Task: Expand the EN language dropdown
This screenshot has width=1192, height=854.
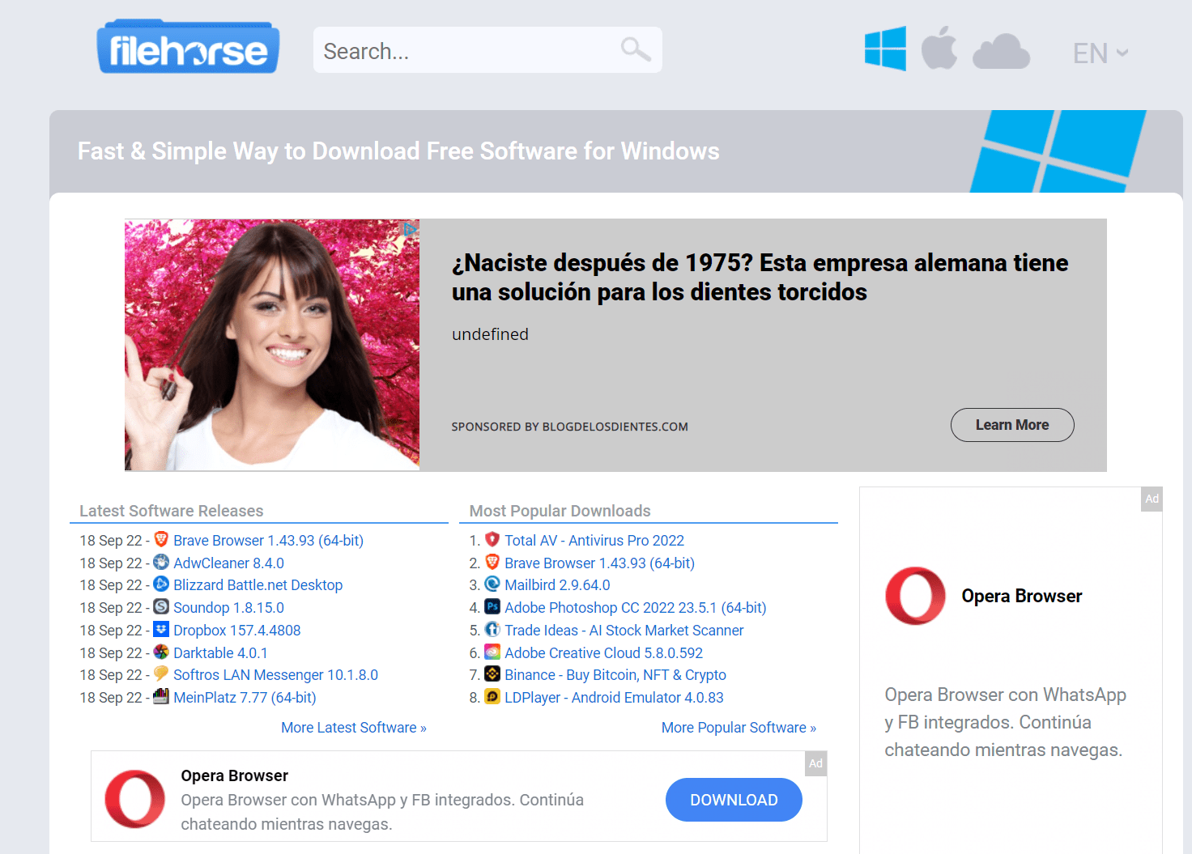Action: click(x=1100, y=53)
